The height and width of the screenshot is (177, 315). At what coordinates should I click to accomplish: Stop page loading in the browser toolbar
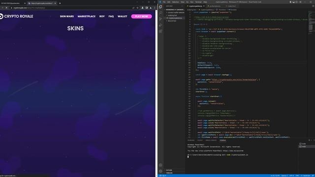click(6, 8)
